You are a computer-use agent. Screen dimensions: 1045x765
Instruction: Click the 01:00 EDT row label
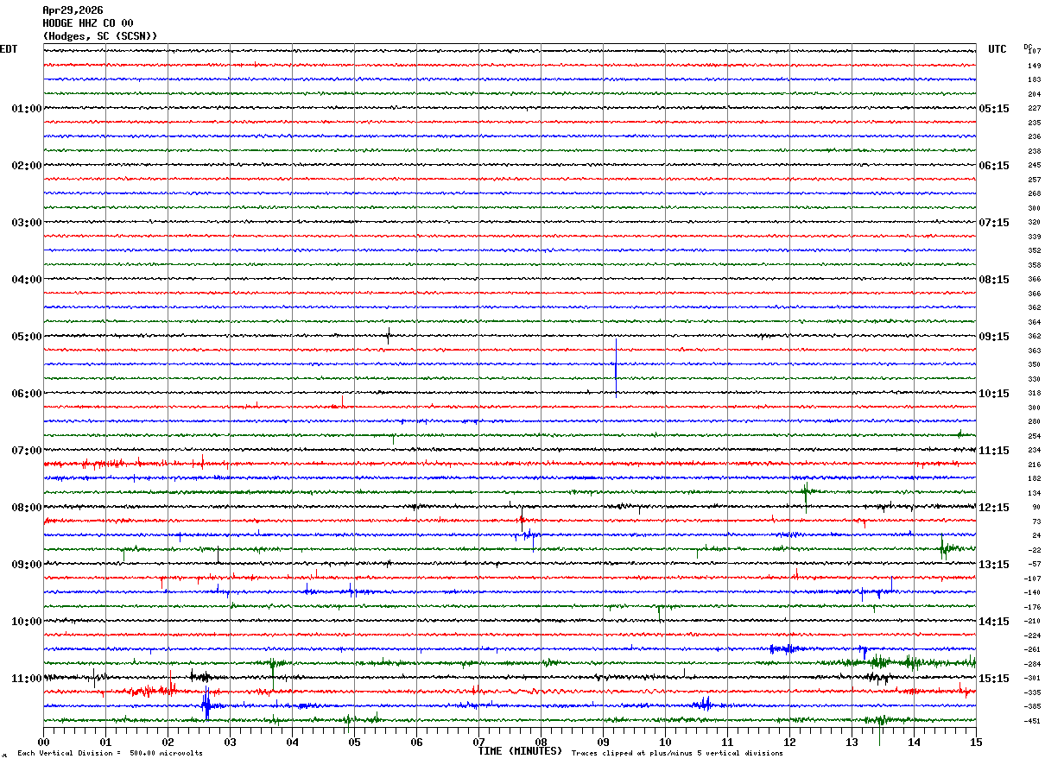26,109
